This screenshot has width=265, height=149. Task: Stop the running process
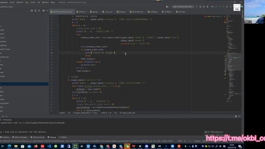pos(207,7)
